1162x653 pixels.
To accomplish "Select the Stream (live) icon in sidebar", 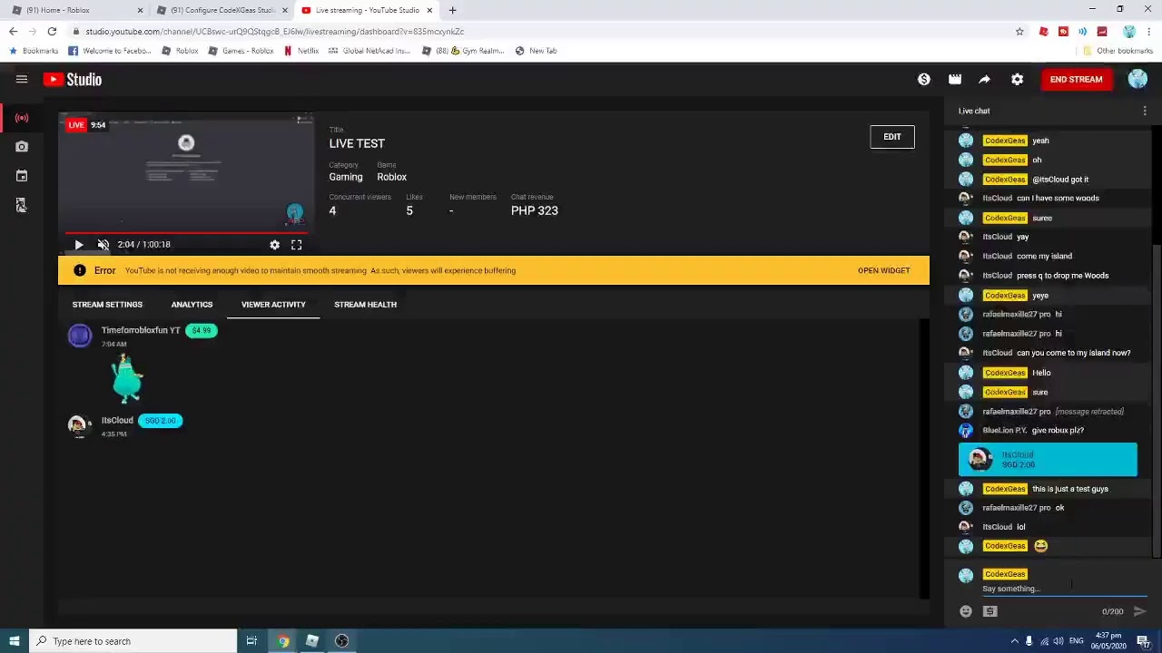I will coord(22,118).
